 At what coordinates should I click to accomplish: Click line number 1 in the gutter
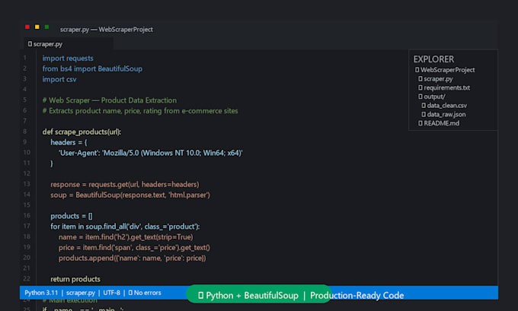[25, 58]
